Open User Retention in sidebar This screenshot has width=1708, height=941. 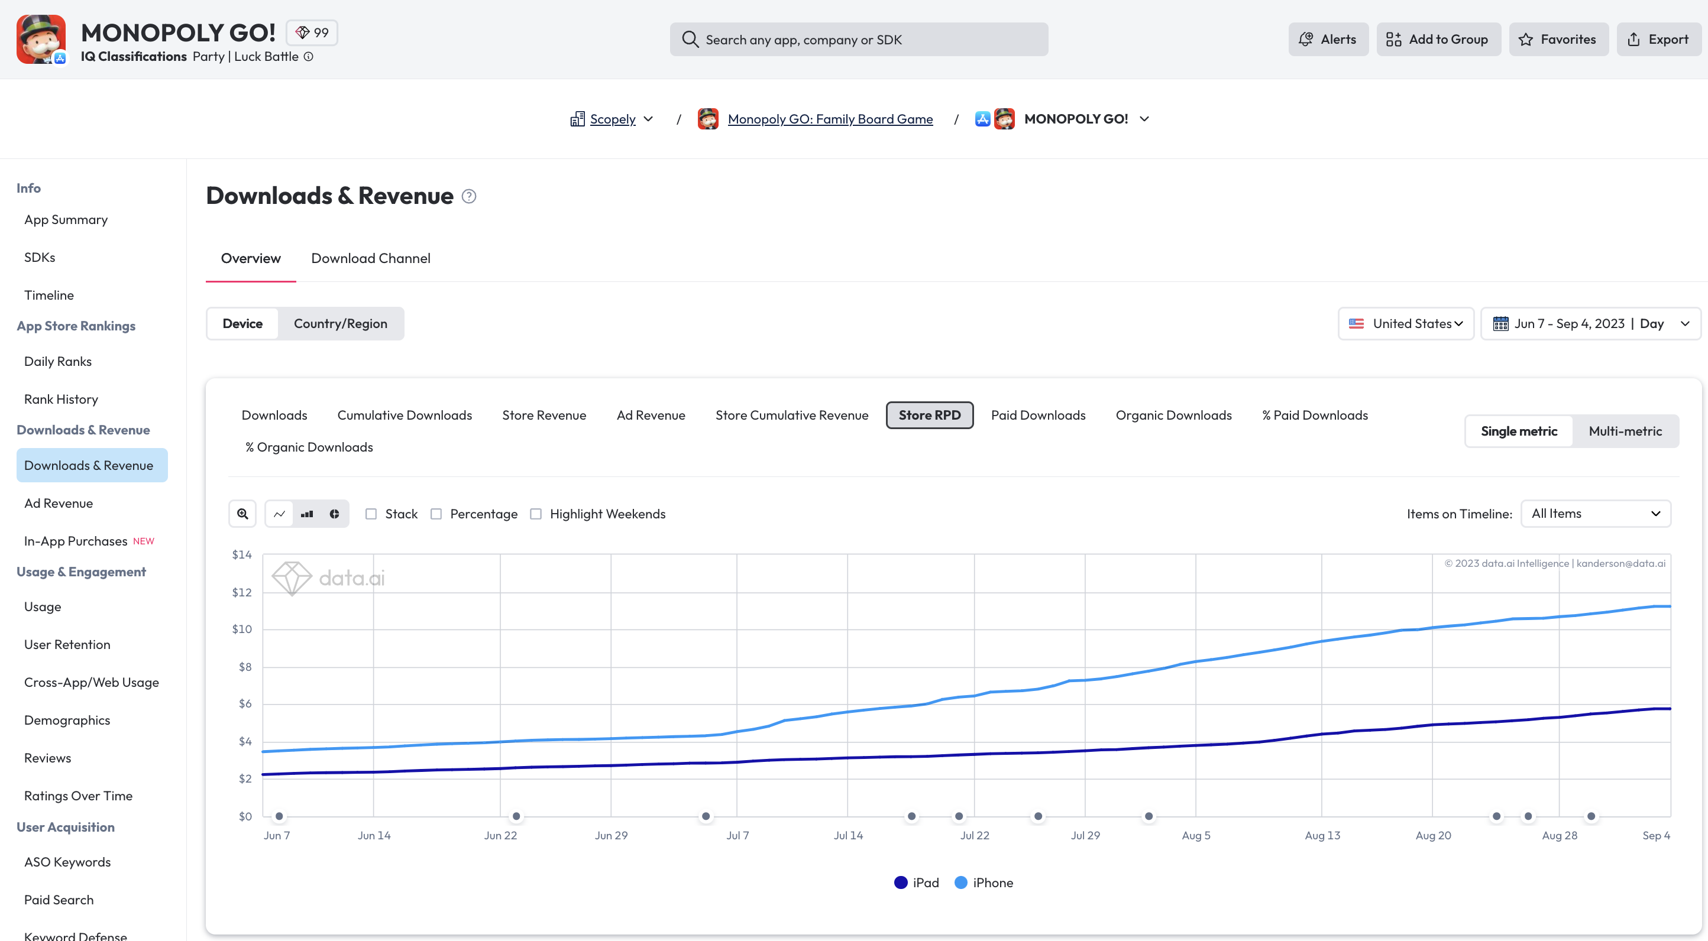67,644
